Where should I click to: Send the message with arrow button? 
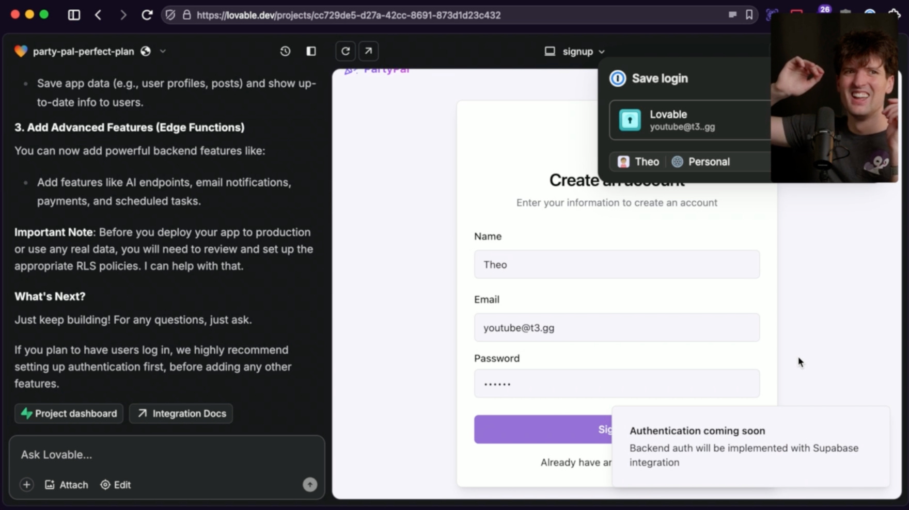[x=310, y=484]
